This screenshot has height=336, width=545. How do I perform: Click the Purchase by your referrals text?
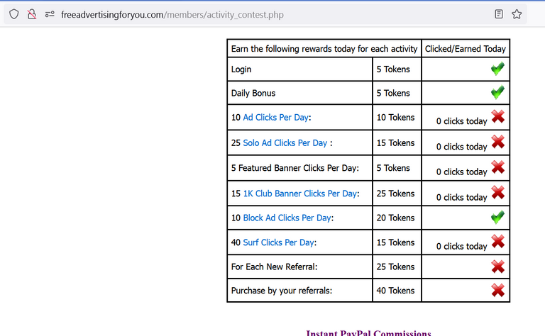(282, 291)
